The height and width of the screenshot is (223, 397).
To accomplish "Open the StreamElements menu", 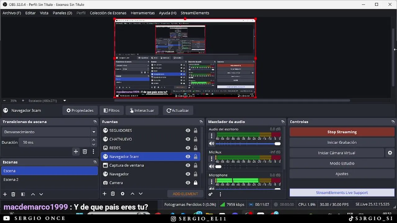I will 195,13.
